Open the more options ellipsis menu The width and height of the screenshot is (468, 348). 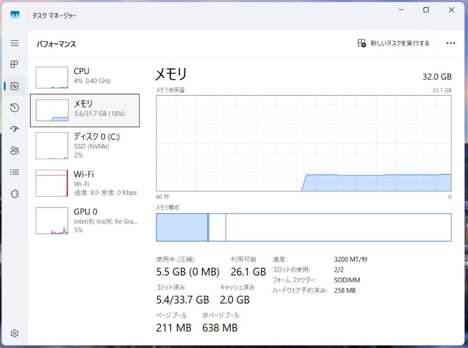coord(451,43)
